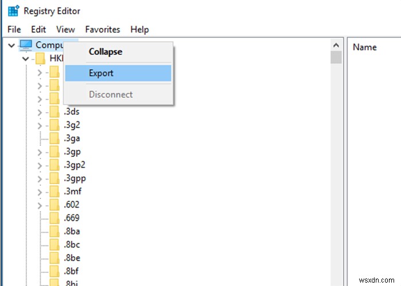The height and width of the screenshot is (286, 401).
Task: Click the folder icon of .669
Action: (54, 218)
